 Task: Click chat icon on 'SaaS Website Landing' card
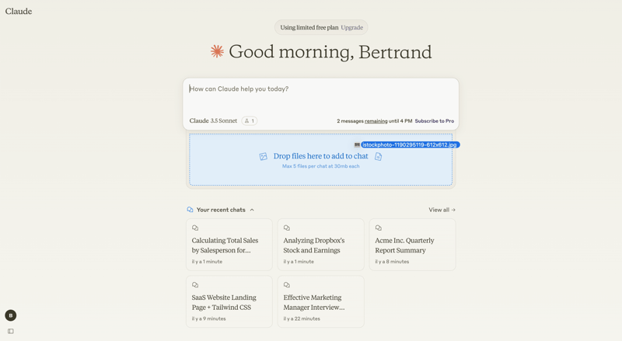(x=195, y=285)
